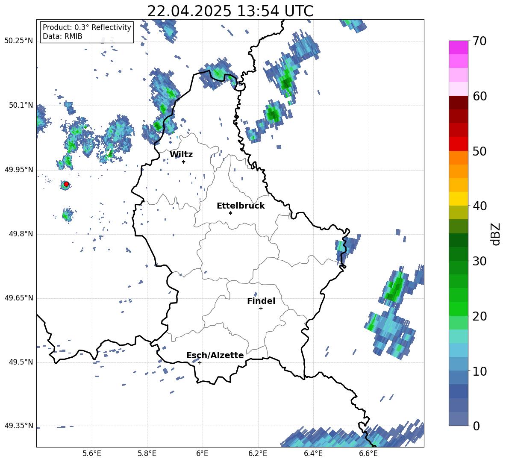
Task: Click the 5.6°E longitude label
Action: (92, 453)
